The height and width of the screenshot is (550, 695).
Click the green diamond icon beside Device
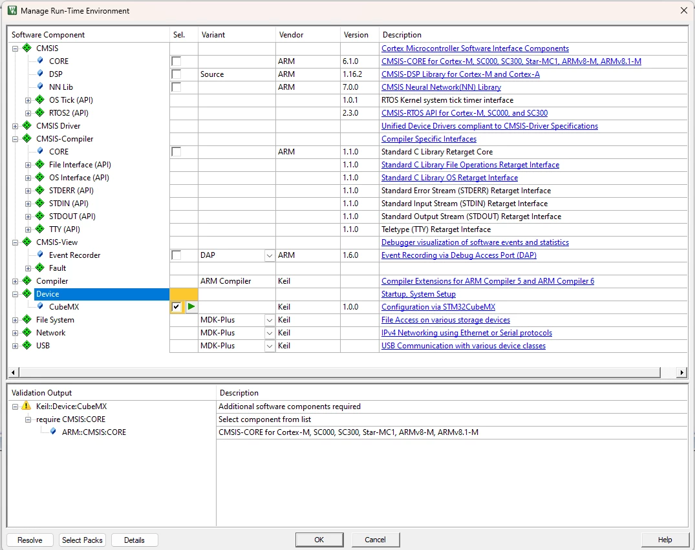[27, 293]
